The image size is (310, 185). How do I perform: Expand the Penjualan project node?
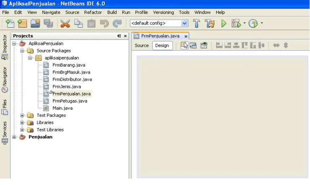(14, 137)
